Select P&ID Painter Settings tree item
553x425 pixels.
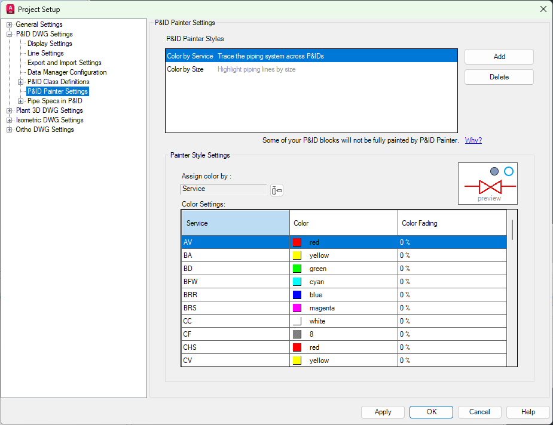click(x=57, y=91)
